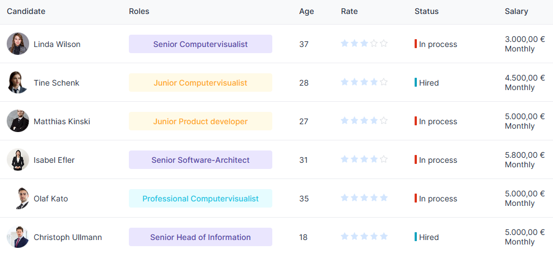
Task: Open candidate name Isabel Efler
Action: click(54, 160)
